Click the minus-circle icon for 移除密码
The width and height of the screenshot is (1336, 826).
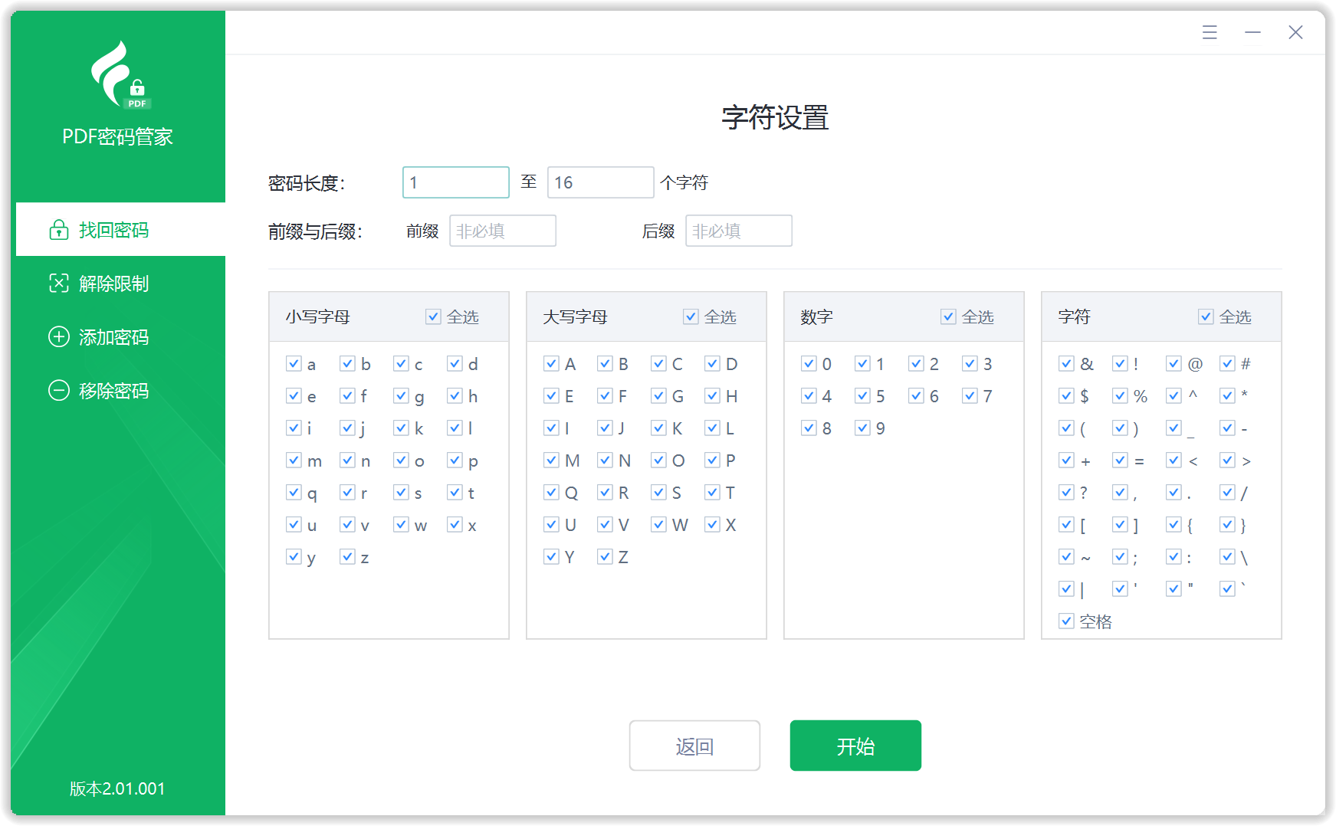59,391
